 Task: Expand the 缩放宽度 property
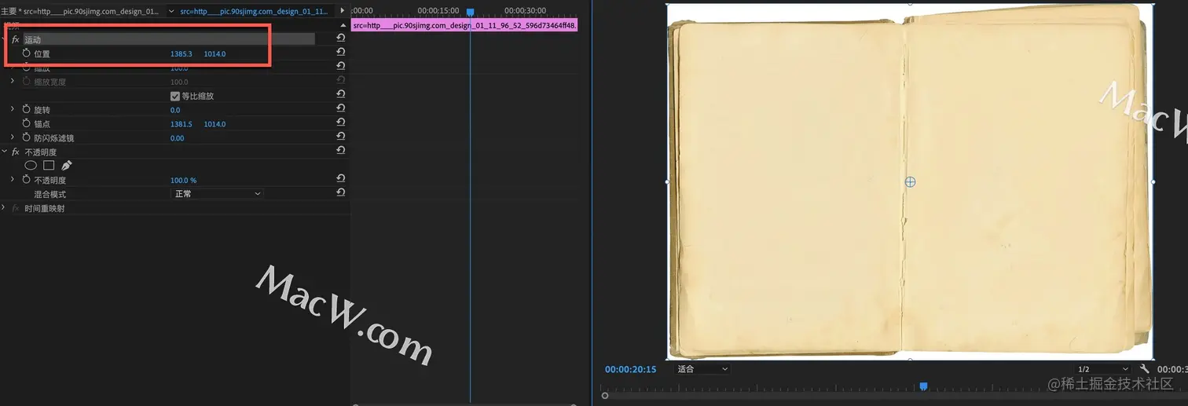(13, 82)
